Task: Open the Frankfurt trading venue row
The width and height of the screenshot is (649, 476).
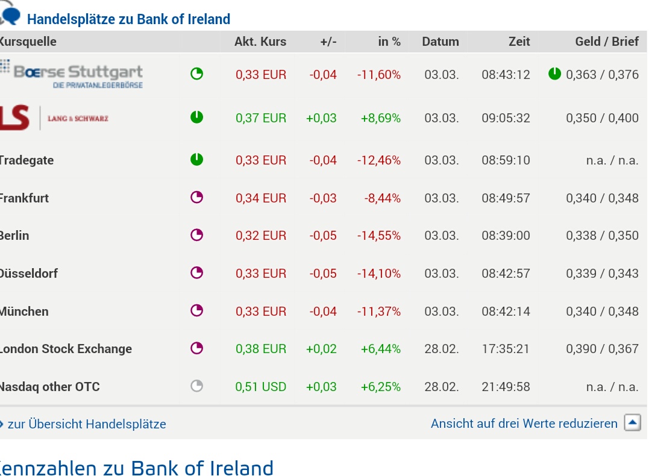Action: pos(25,198)
